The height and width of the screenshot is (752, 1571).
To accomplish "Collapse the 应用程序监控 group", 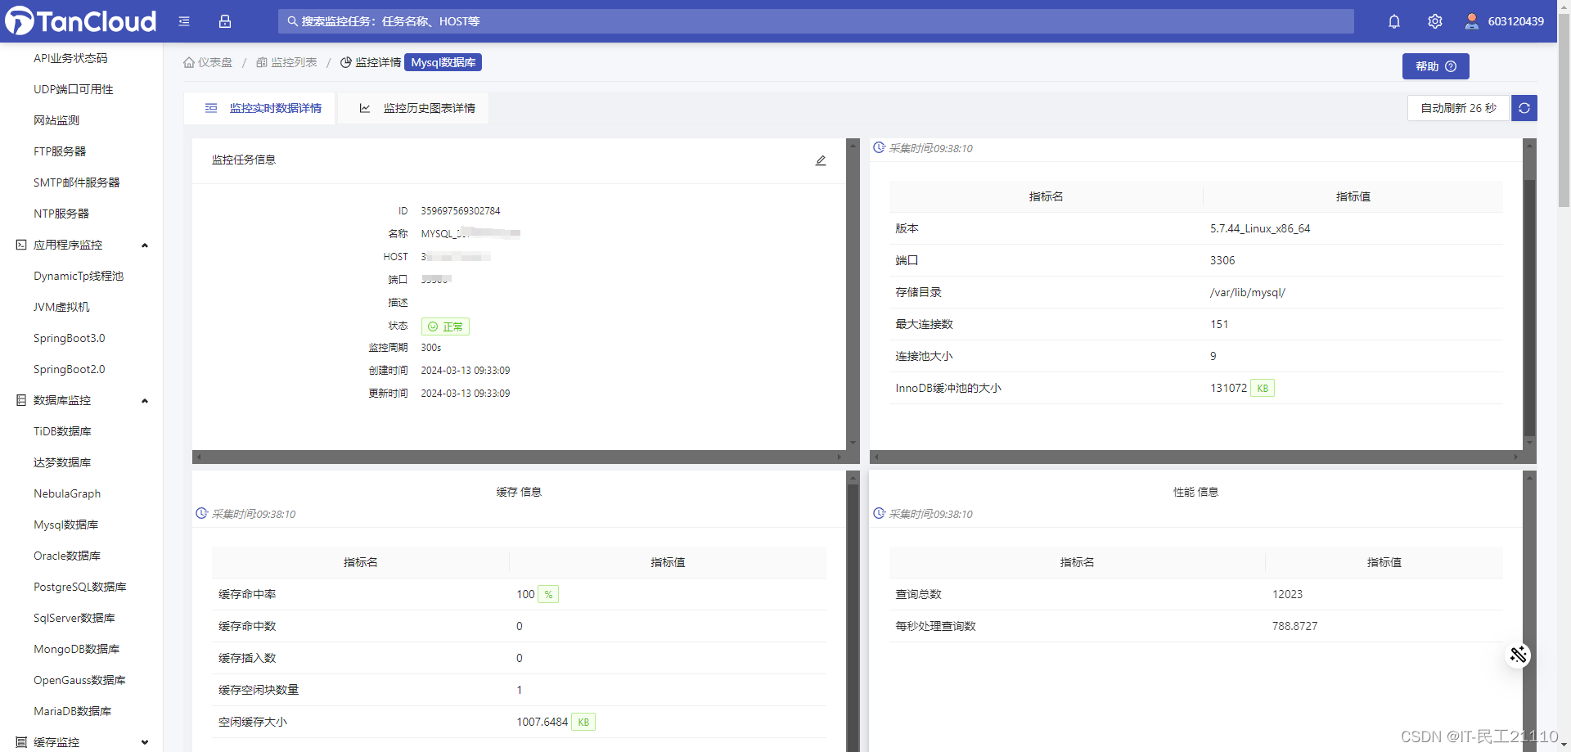I will tap(145, 245).
